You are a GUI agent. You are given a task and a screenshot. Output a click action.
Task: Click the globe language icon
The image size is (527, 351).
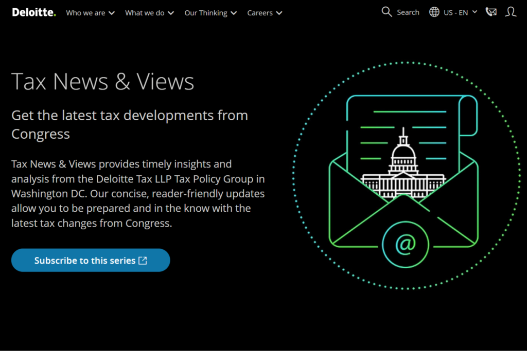click(x=434, y=12)
